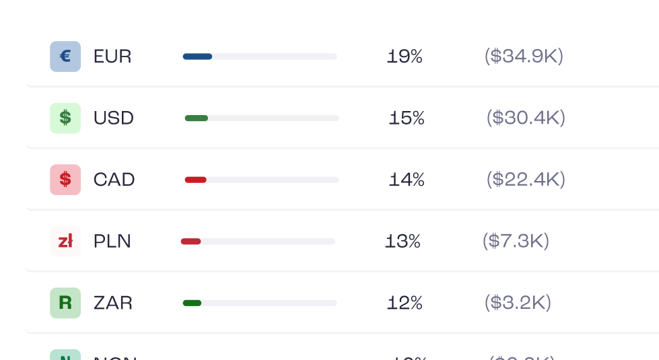The height and width of the screenshot is (360, 659).
Task: Click the EUR blue progress bar
Action: click(x=260, y=57)
